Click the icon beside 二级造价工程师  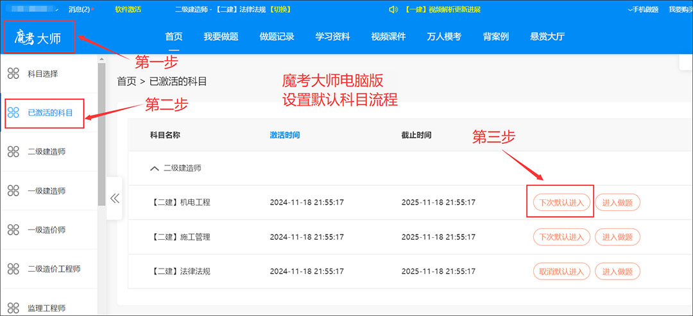(13, 269)
